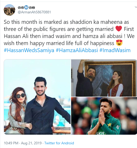Click the red heart emoji in tweet
Image resolution: width=137 pixels, height=148 pixels.
(119, 29)
